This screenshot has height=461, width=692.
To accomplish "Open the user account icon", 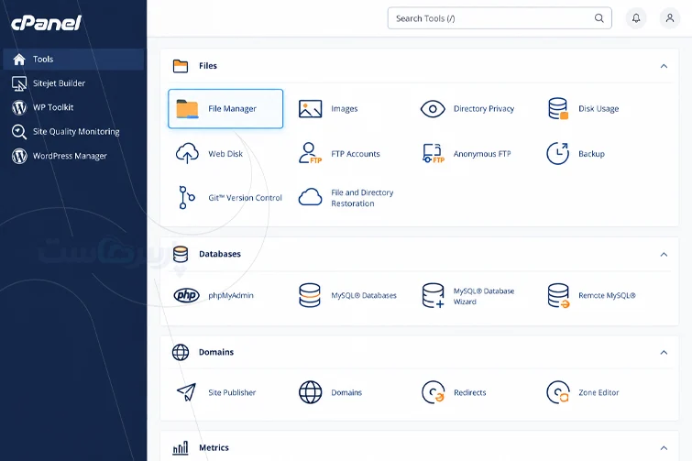I will 670,18.
